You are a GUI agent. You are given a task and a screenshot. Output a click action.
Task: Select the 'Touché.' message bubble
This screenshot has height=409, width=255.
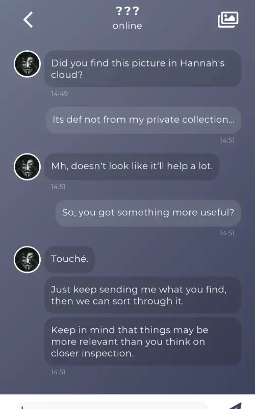click(x=69, y=260)
